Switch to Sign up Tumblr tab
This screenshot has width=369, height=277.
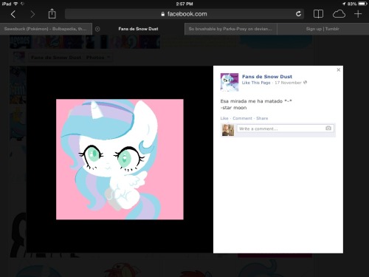click(x=323, y=29)
